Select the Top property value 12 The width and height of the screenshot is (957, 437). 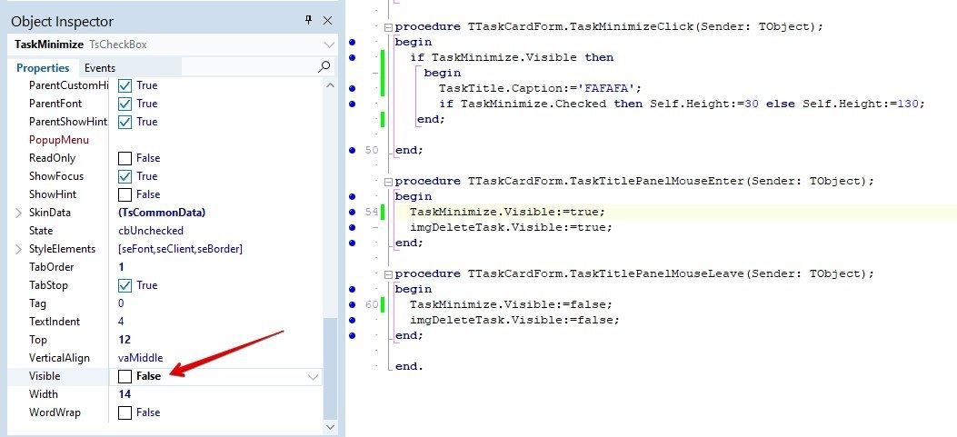click(125, 340)
